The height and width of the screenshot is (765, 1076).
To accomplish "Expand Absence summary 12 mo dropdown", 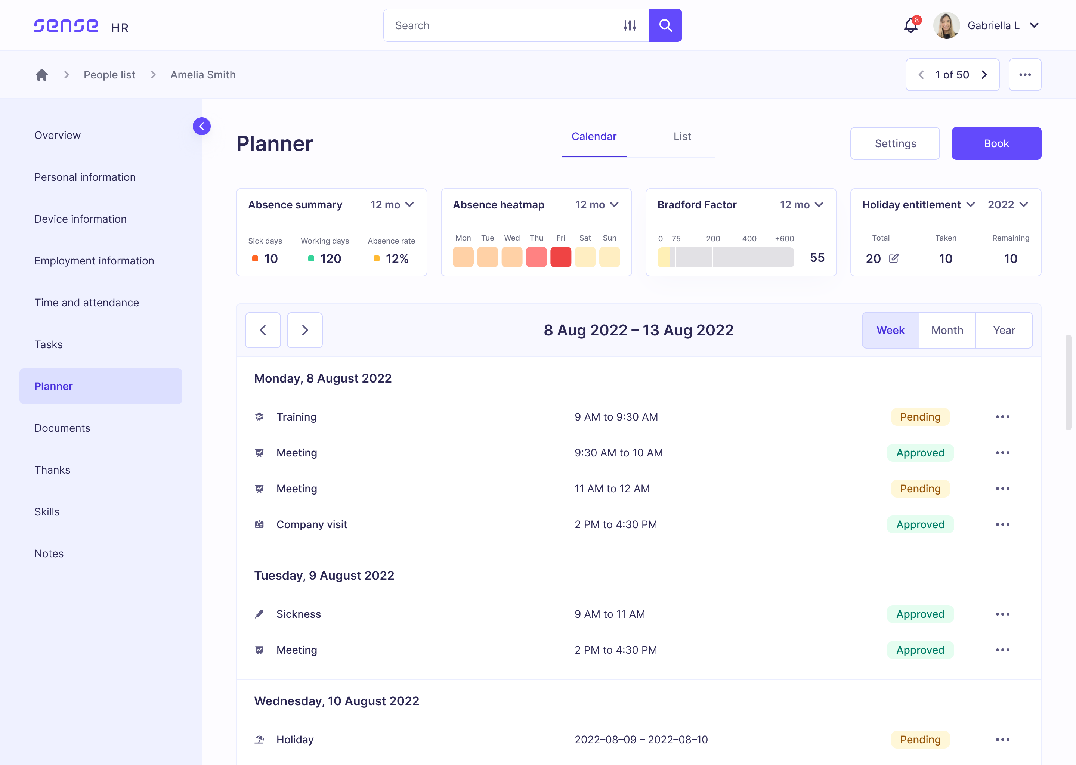I will 392,205.
